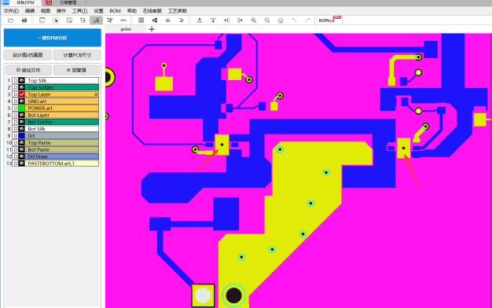Tick the checkbox for GND.art layer
The width and height of the screenshot is (492, 308).
pos(16,101)
